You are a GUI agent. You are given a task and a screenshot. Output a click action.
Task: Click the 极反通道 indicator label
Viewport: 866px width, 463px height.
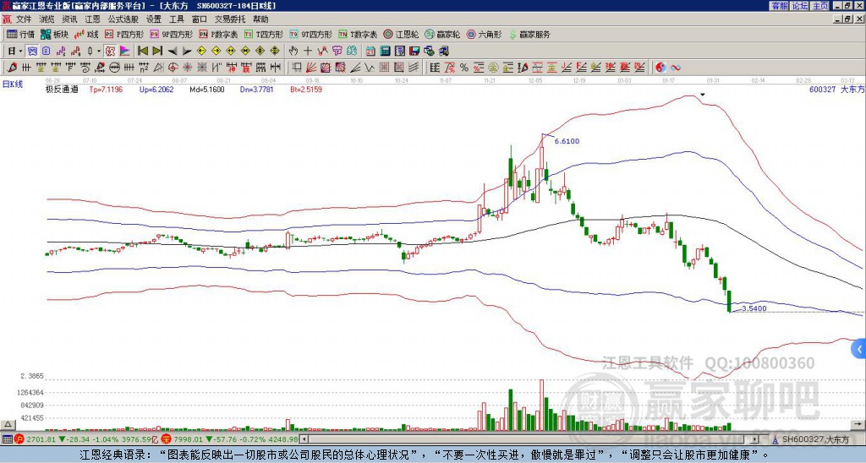click(62, 89)
